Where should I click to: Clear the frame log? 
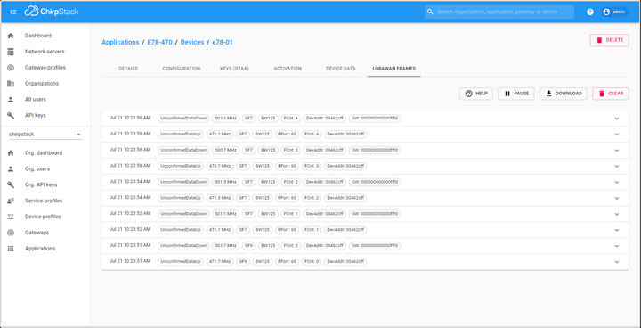click(611, 94)
